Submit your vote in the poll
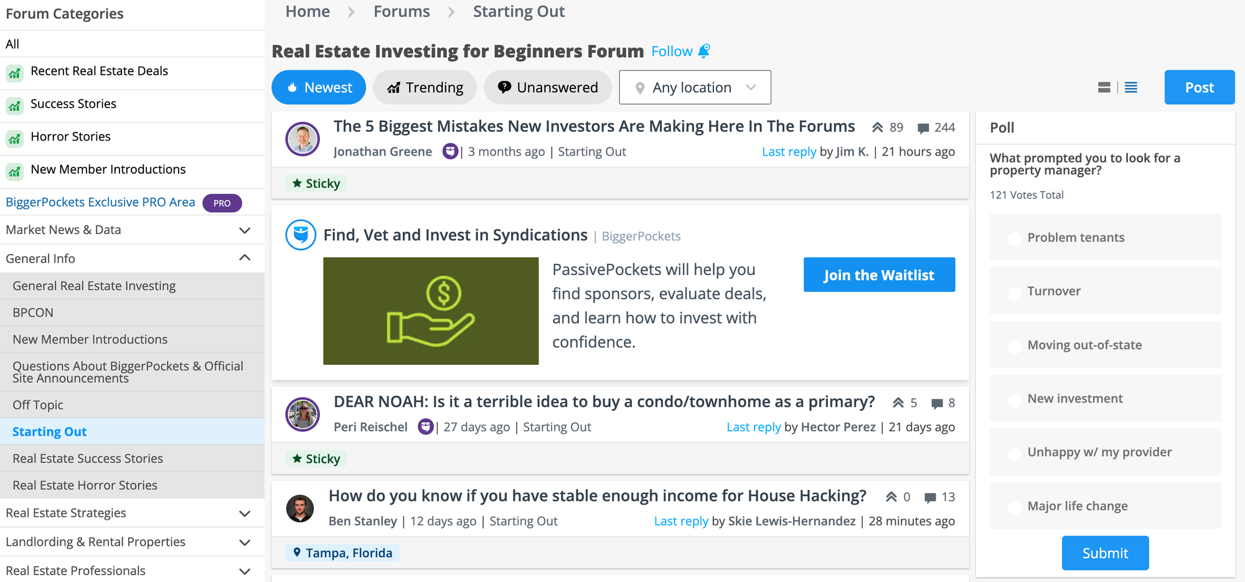Viewport: 1245px width, 582px height. [1105, 553]
